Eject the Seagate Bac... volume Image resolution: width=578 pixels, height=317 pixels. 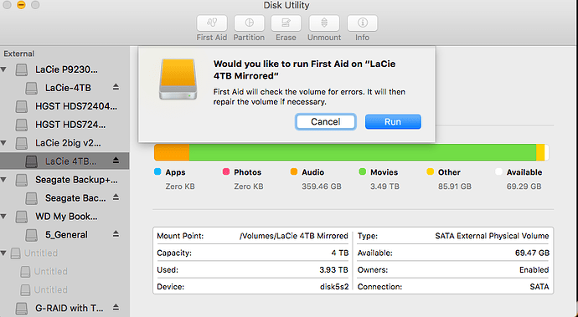[x=116, y=197]
